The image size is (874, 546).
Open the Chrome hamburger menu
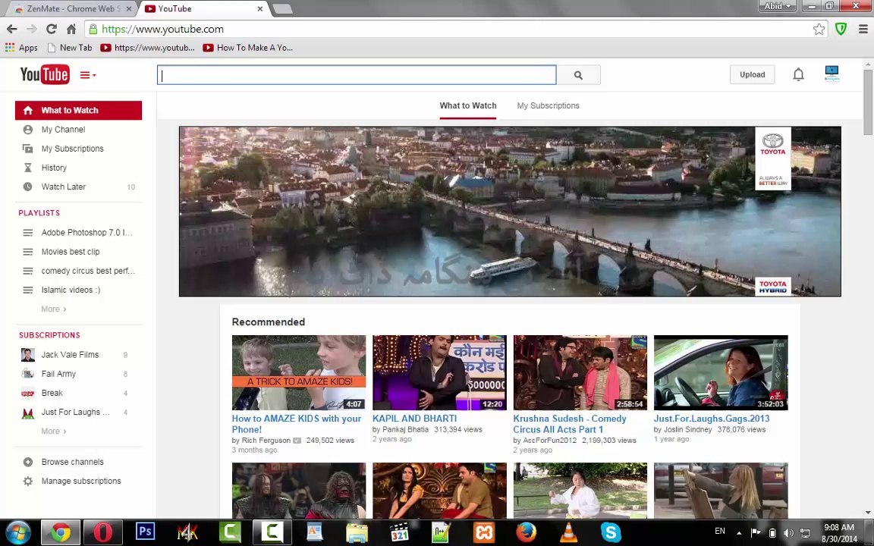[863, 29]
